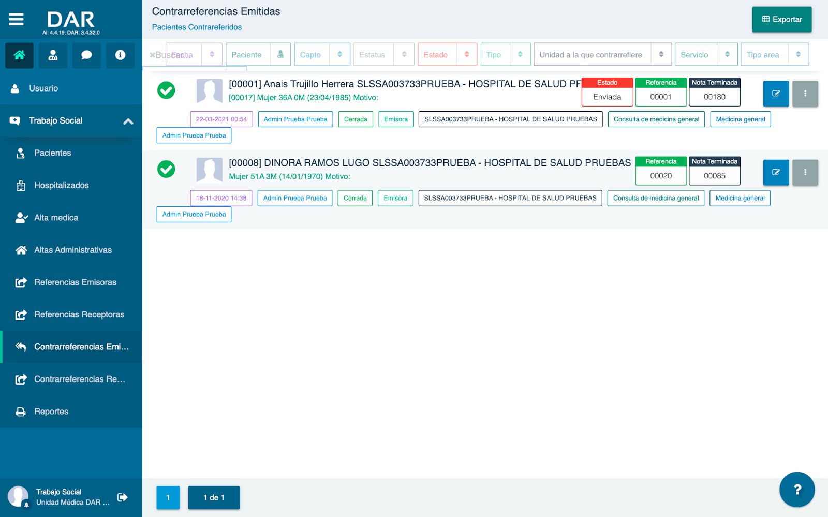828x517 pixels.
Task: Go to Referencias Emisoras menu item
Action: coord(75,282)
